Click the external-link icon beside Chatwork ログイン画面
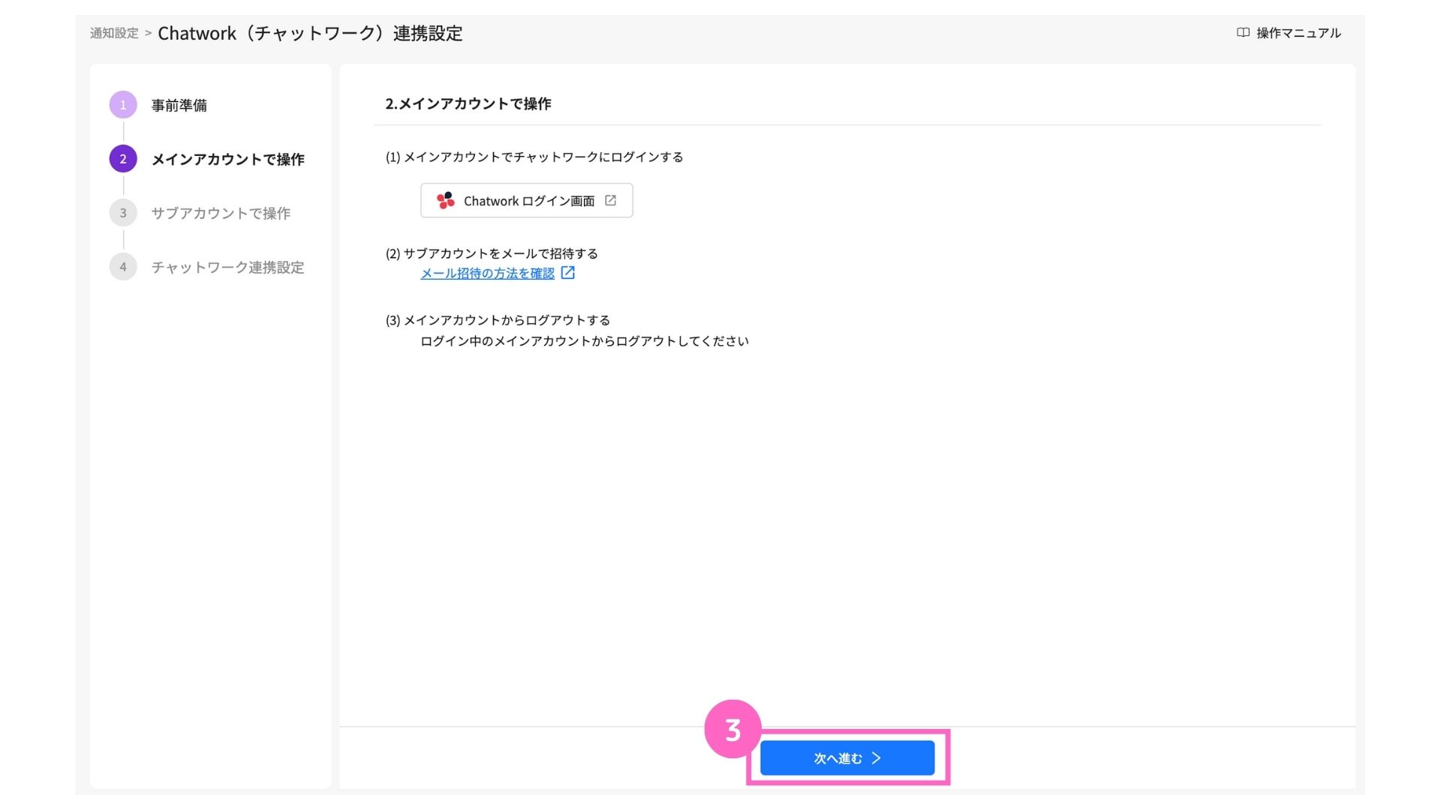 tap(611, 200)
